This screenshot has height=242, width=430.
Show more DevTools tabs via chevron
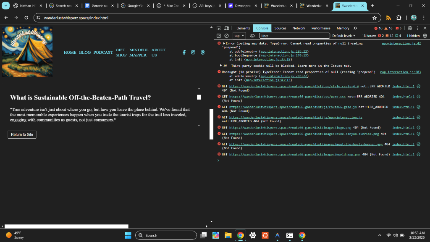coord(355,28)
